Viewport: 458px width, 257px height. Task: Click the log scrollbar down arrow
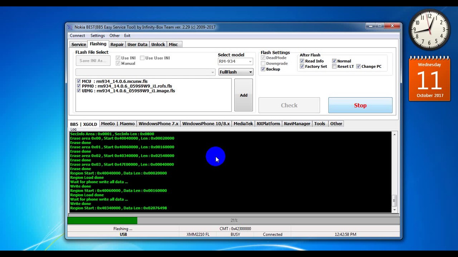pyautogui.click(x=394, y=210)
